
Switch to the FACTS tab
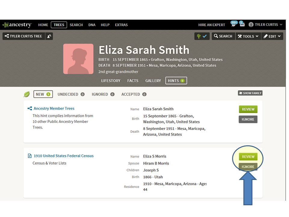pyautogui.click(x=133, y=81)
